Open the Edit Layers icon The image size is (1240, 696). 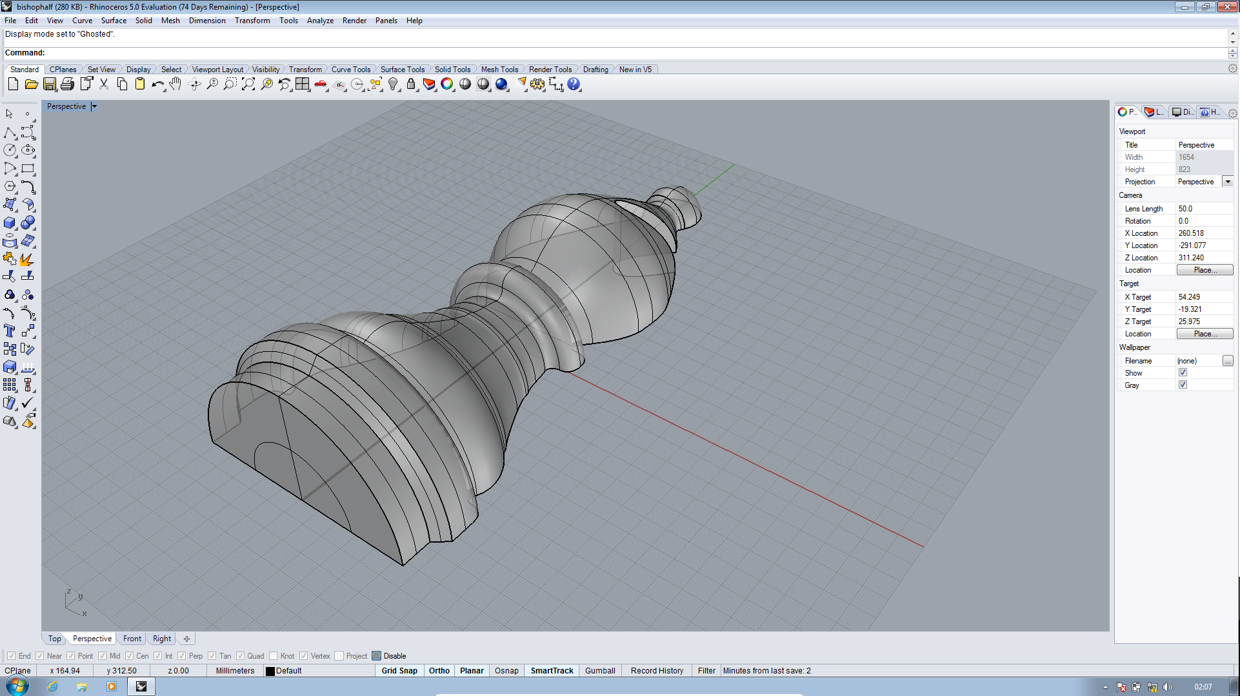(429, 84)
